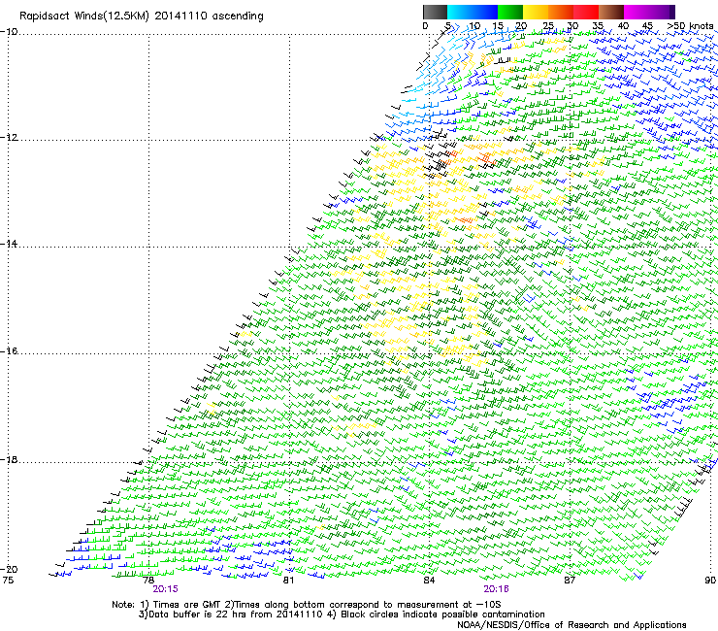Click the blue 10-15 knots legend swatch

(x=485, y=12)
